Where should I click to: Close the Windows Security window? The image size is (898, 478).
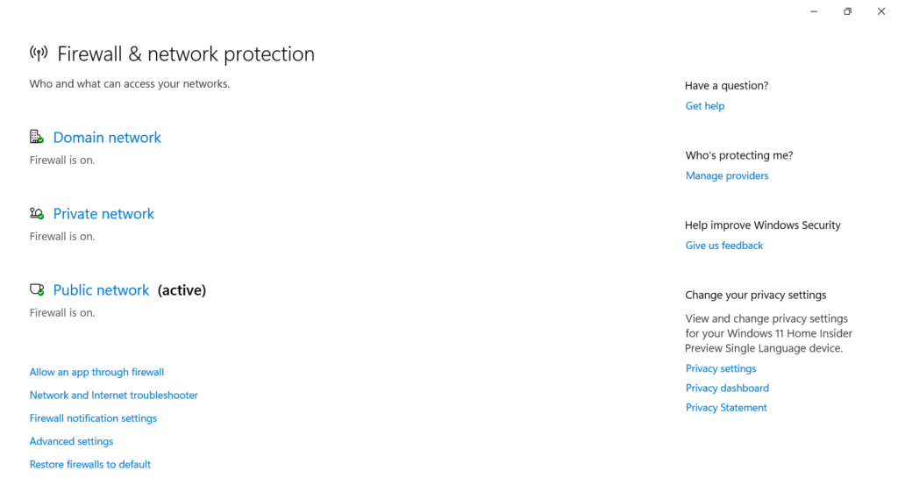point(881,11)
